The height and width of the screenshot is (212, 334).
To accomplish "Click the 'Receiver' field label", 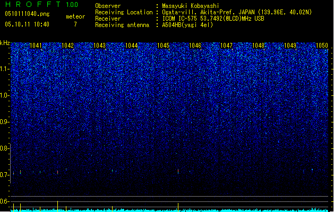I will [x=108, y=19].
